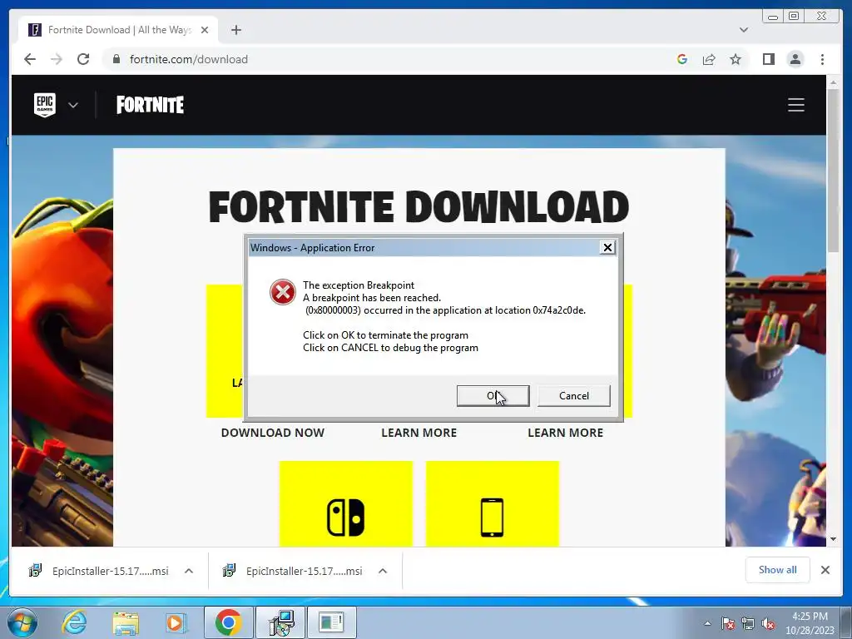
Task: Click the network tray icon
Action: coord(748,623)
